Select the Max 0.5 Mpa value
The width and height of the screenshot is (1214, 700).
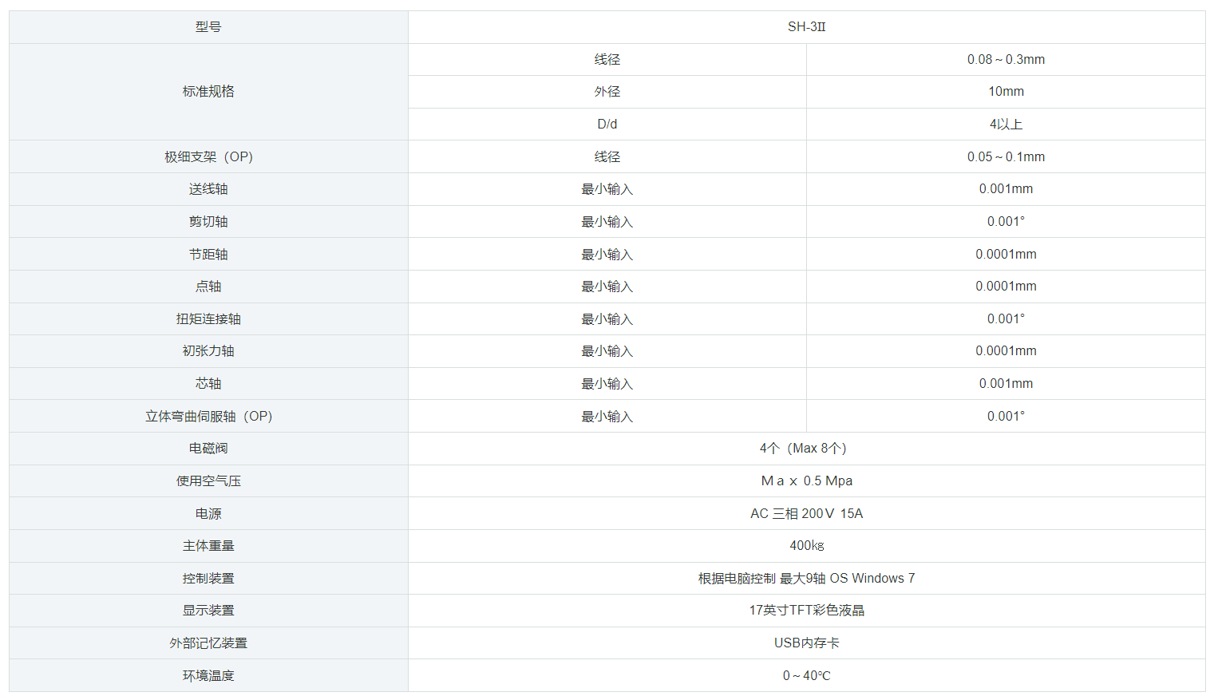point(806,481)
